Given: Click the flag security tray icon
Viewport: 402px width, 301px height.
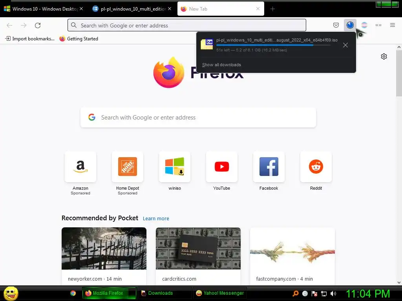Looking at the screenshot, I should pyautogui.click(x=314, y=294).
